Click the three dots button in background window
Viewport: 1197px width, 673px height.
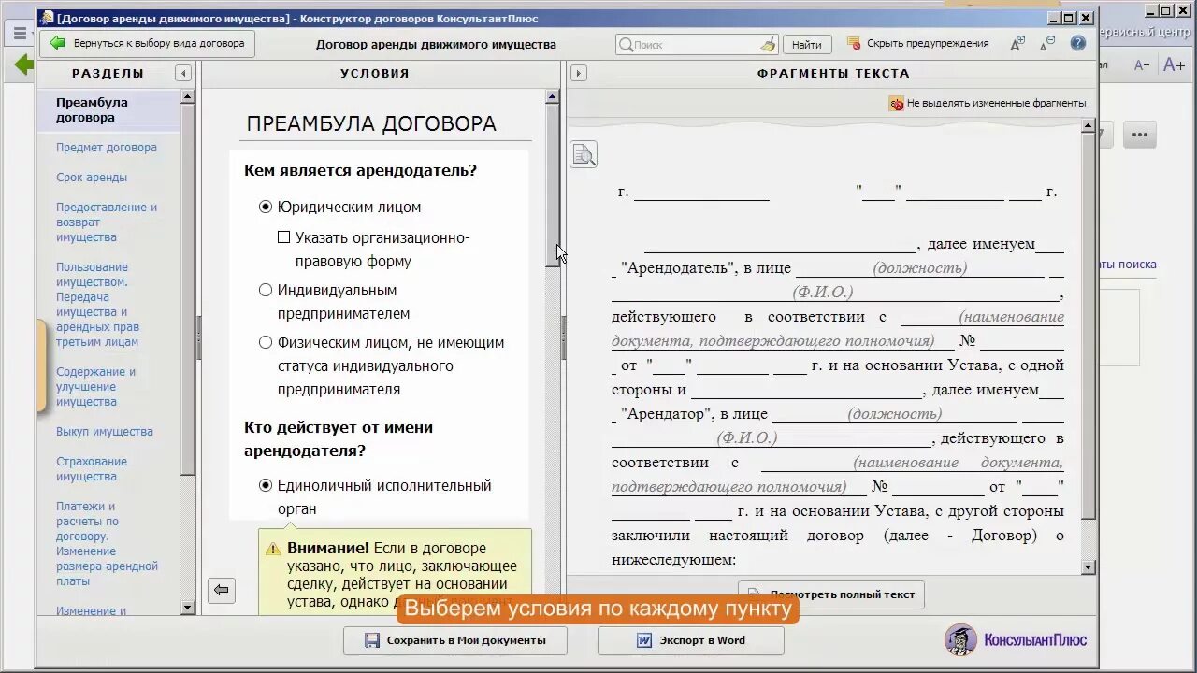pos(1139,135)
